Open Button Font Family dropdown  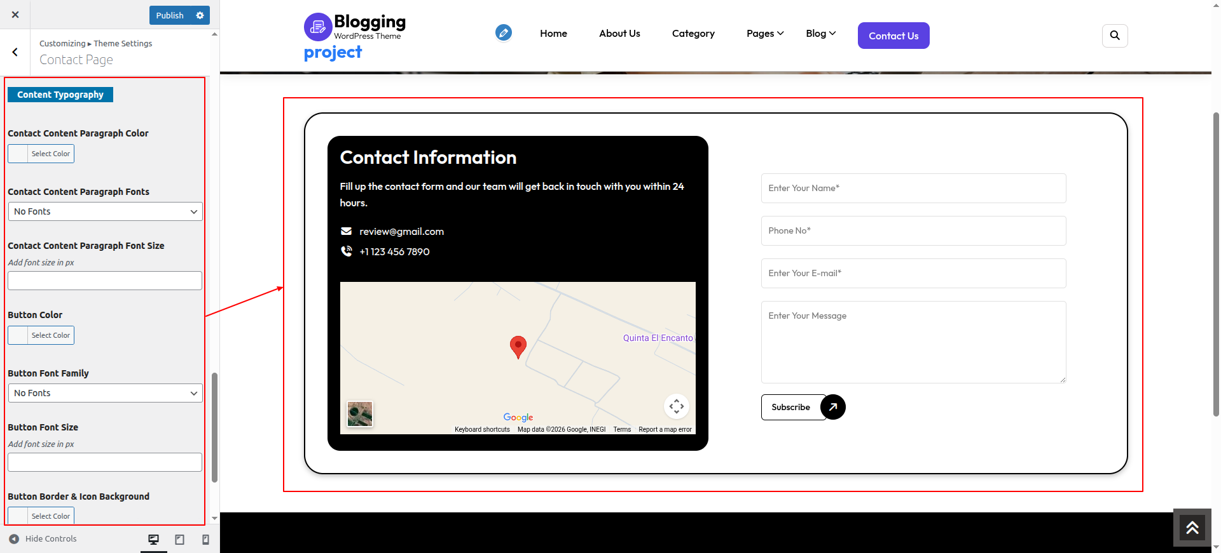click(105, 393)
